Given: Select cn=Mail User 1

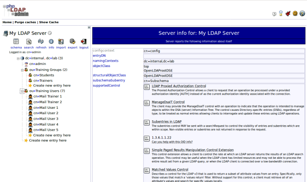Looking at the screenshot, I should pyautogui.click(x=45, y=108).
